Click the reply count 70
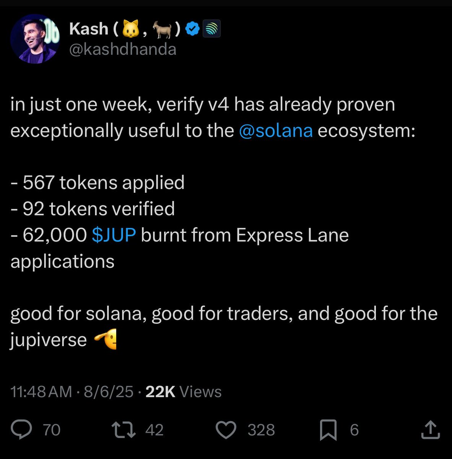The height and width of the screenshot is (459, 452). pyautogui.click(x=52, y=430)
